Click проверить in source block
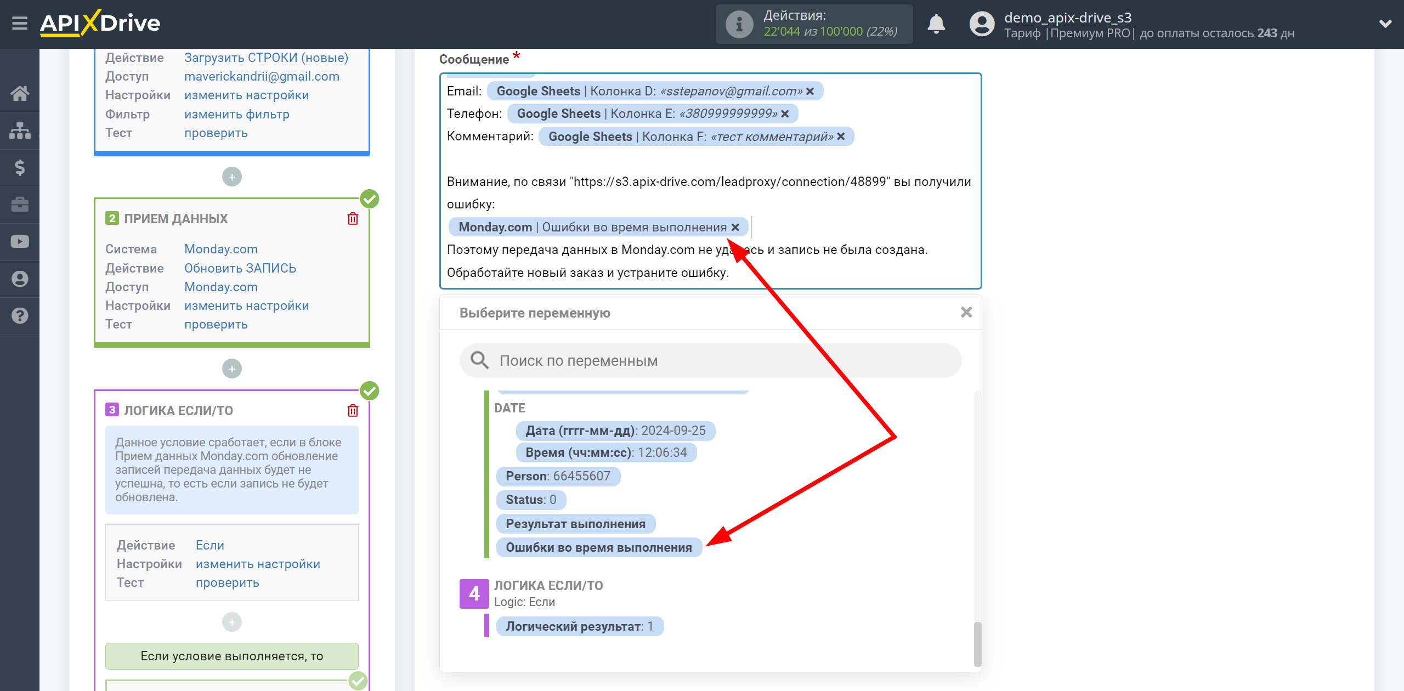Screen dimensions: 1404x691 coord(216,133)
